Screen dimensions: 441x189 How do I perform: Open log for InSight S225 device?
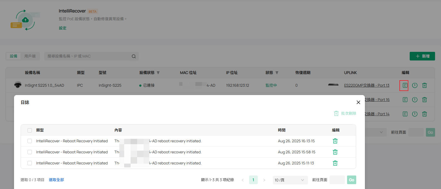click(x=405, y=85)
